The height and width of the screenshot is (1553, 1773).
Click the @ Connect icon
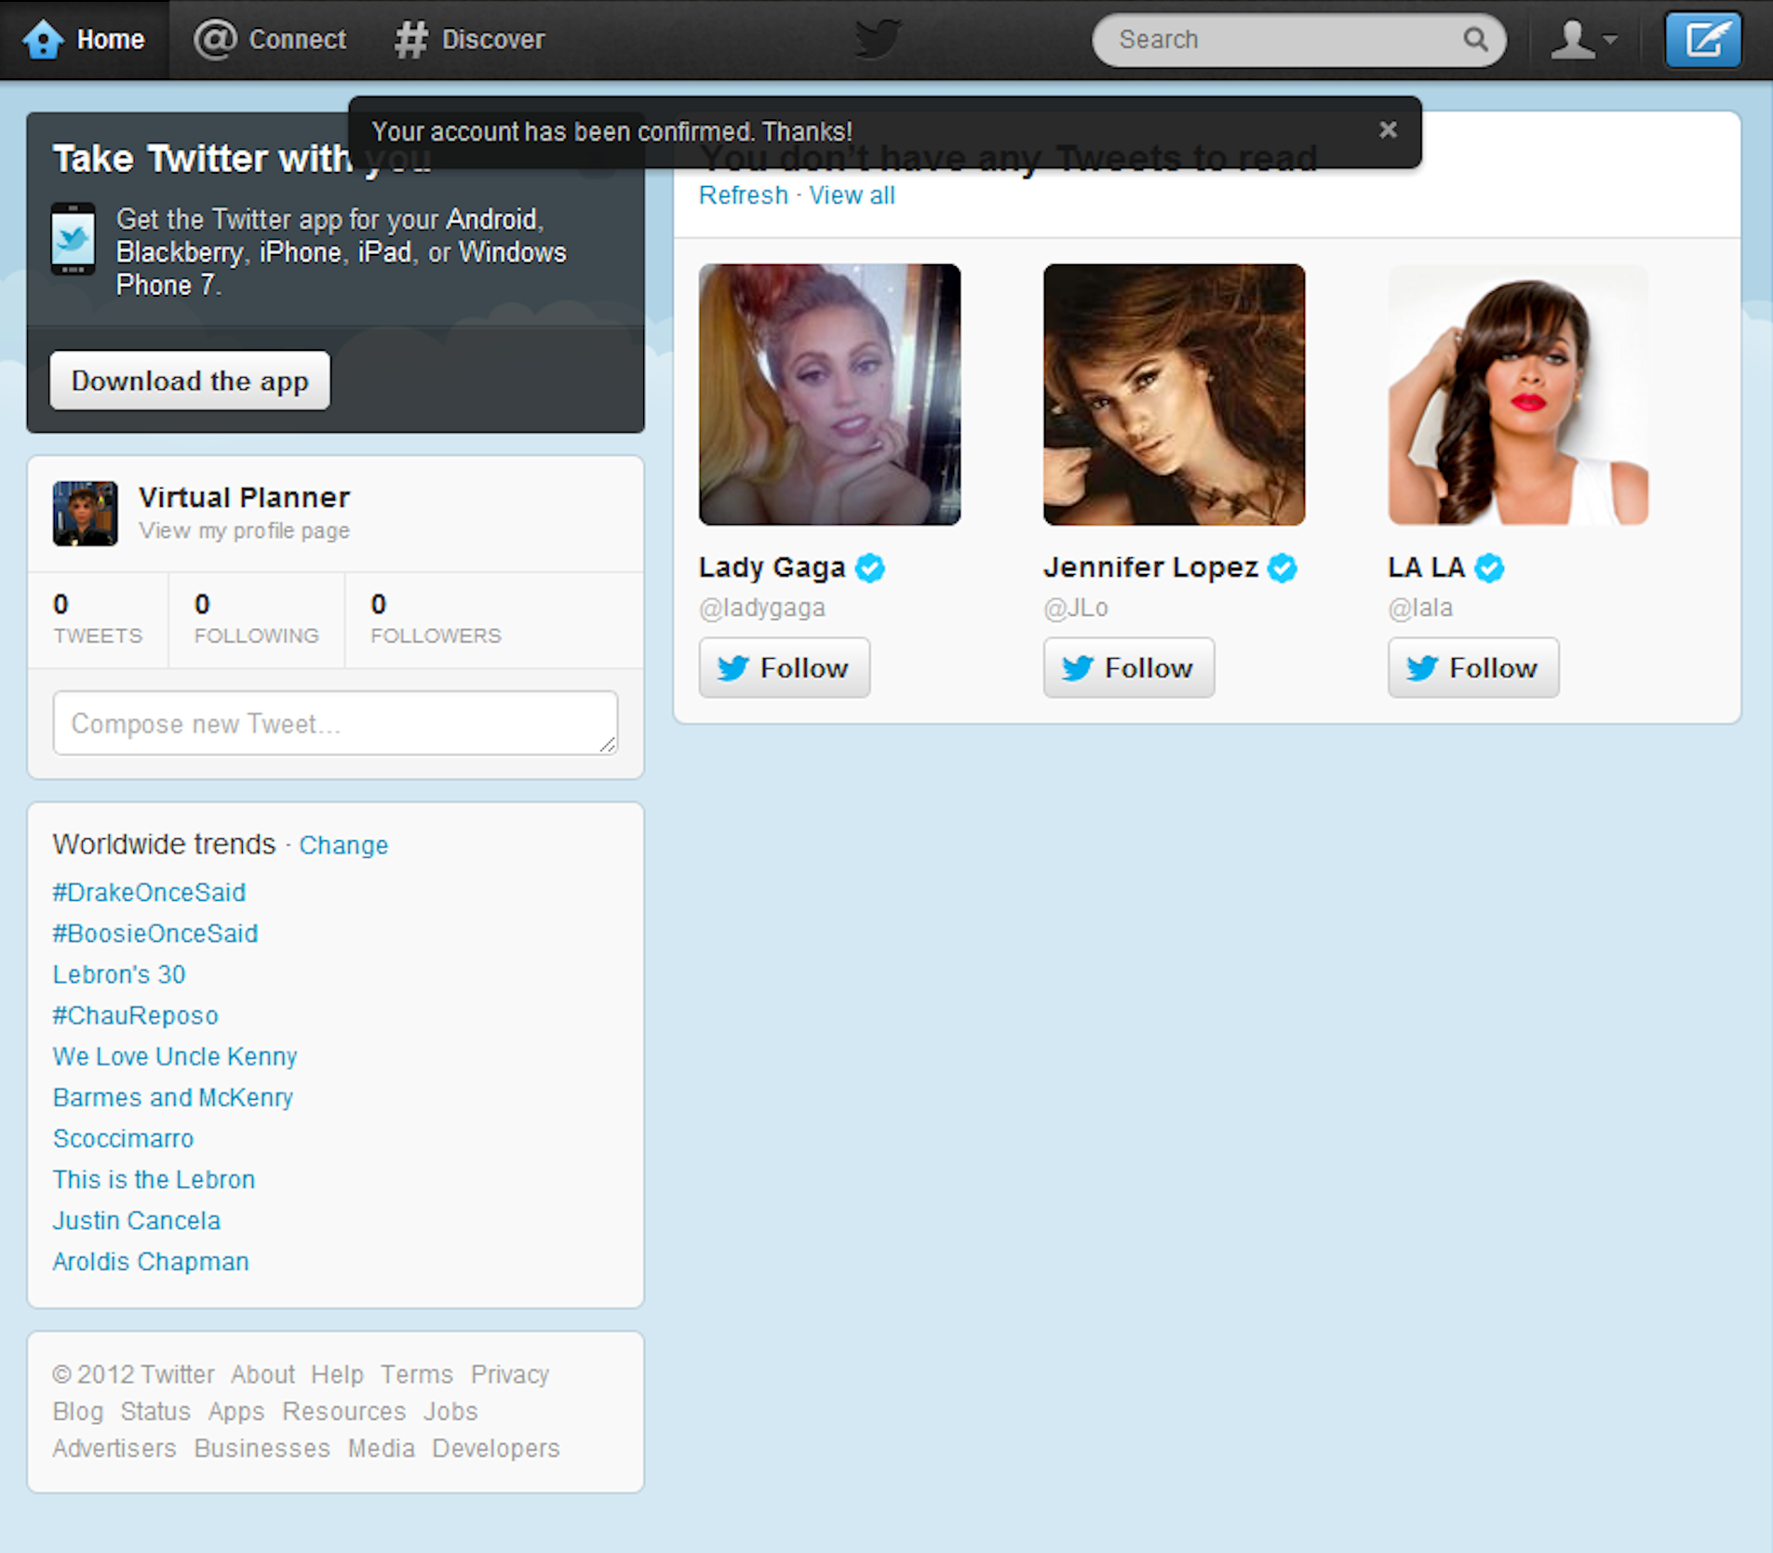(x=215, y=39)
